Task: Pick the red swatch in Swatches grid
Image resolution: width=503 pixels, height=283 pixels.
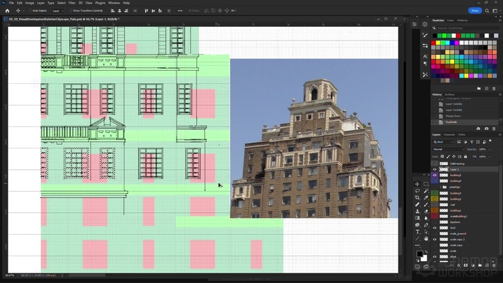Action: (433, 43)
